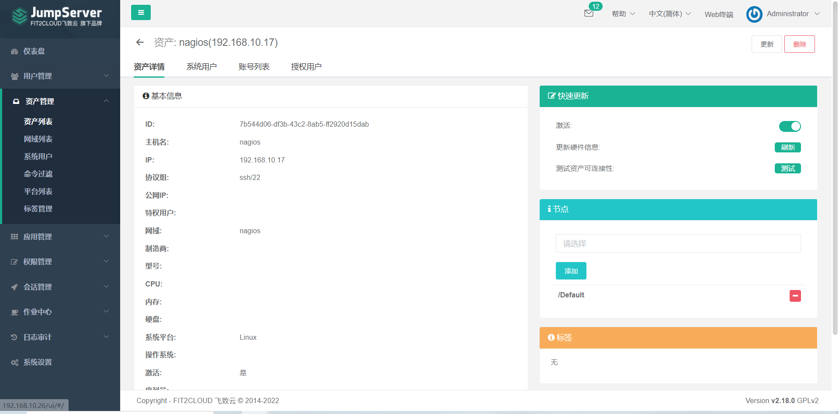Open the 请选择 node select box
Image resolution: width=839 pixels, height=414 pixels.
pos(678,243)
